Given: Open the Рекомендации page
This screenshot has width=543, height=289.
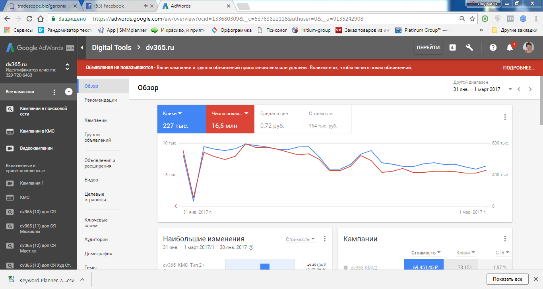Looking at the screenshot, I should tap(101, 100).
